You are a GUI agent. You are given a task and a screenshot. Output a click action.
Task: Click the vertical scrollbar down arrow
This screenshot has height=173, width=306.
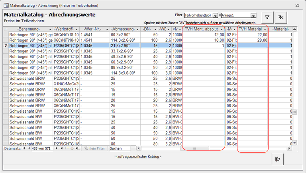click(x=295, y=142)
